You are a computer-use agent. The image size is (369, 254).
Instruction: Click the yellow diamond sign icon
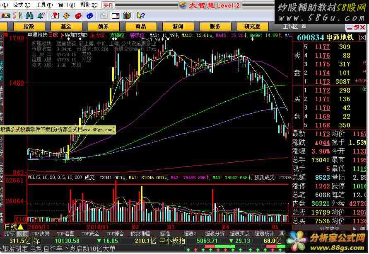click(66, 16)
